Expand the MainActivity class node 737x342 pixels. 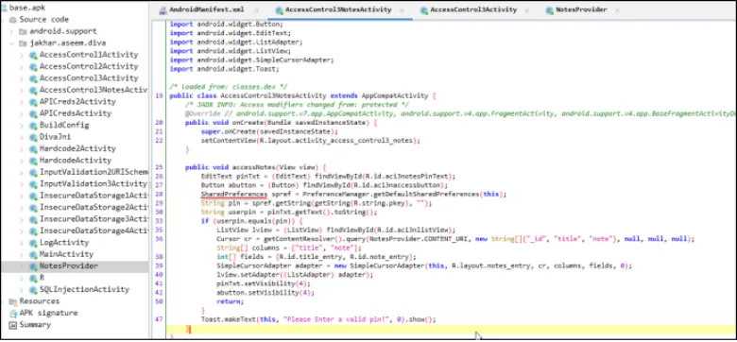(x=21, y=255)
